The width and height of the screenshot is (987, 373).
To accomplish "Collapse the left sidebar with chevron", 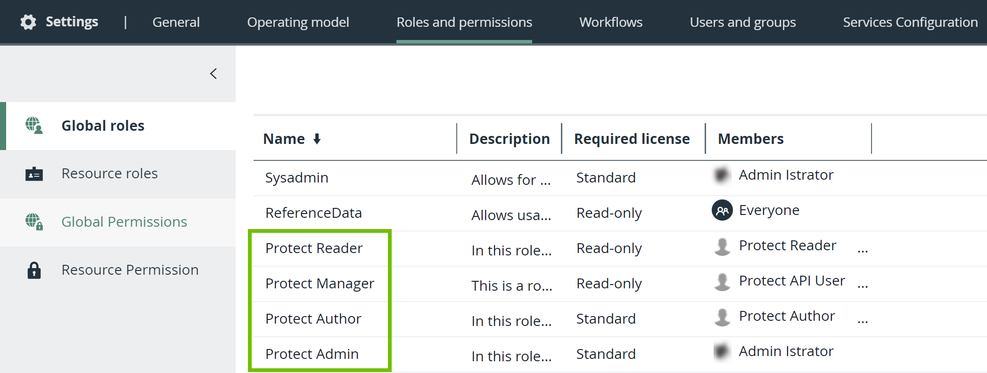I will pos(214,74).
